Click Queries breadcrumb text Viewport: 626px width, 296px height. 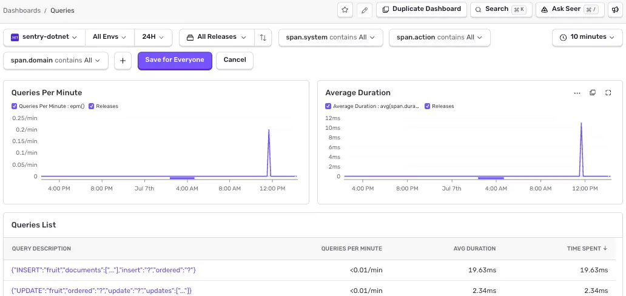(x=62, y=10)
